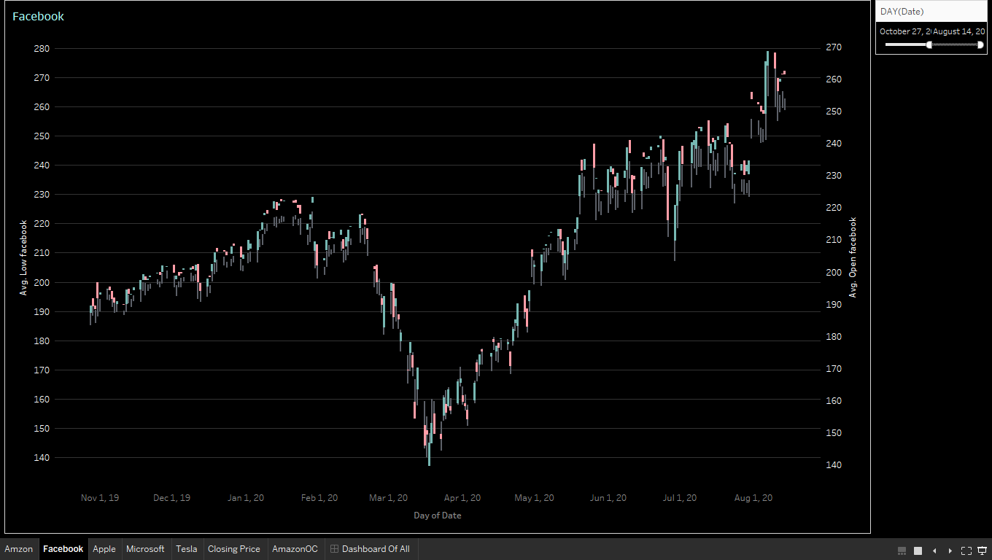
Task: Open Dashboard Of All tab
Action: tap(371, 549)
